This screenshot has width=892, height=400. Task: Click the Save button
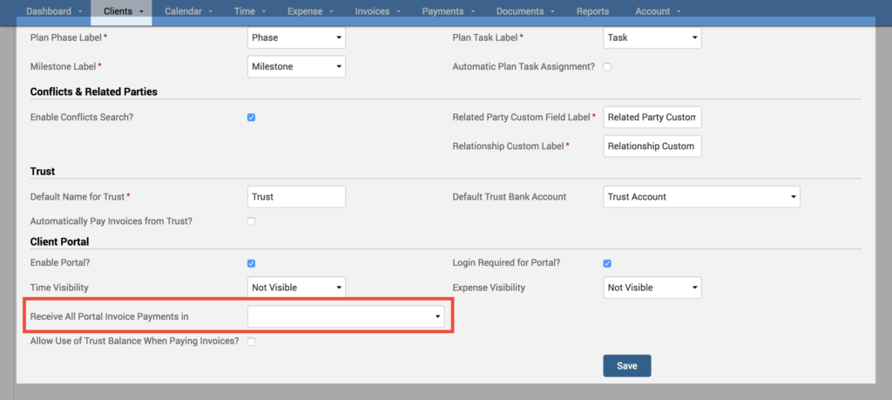[626, 366]
